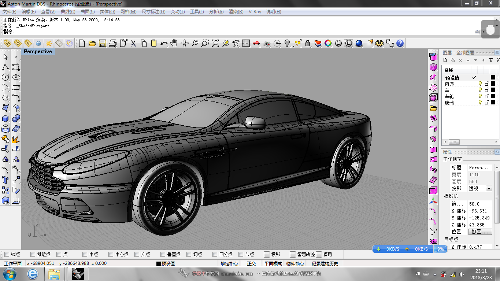Toggle 平面模式 in status bar
The height and width of the screenshot is (281, 500).
pyautogui.click(x=273, y=263)
